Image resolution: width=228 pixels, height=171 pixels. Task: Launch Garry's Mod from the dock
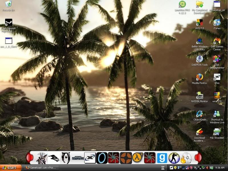point(162,158)
